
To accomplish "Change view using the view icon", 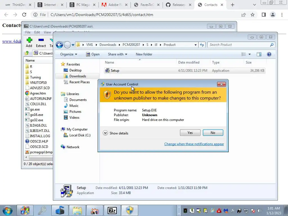I will (x=243, y=54).
